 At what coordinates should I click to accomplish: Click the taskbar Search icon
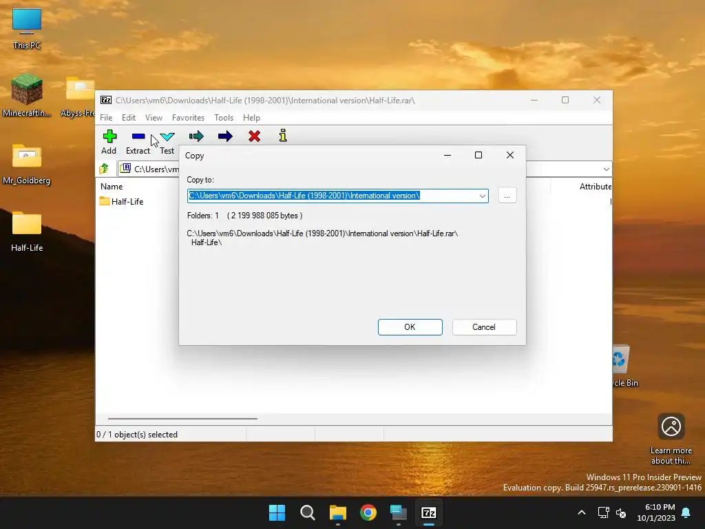[x=308, y=512]
